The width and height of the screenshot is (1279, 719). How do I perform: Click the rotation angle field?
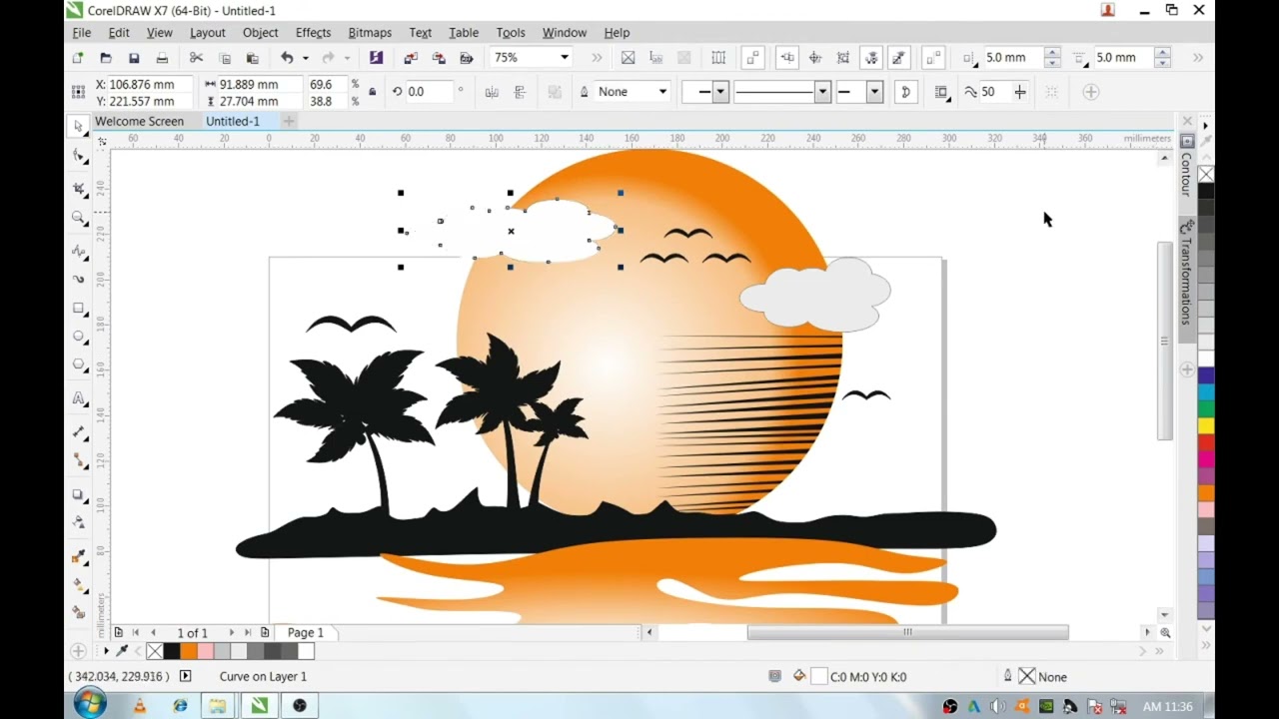pyautogui.click(x=429, y=92)
